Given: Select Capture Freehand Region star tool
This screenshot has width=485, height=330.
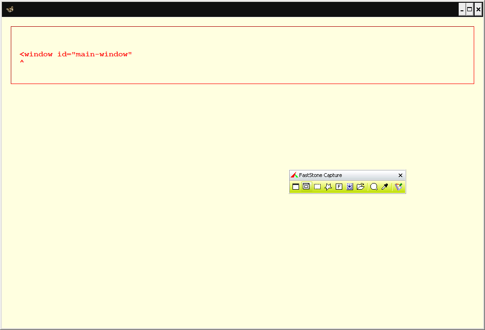Looking at the screenshot, I should 328,186.
